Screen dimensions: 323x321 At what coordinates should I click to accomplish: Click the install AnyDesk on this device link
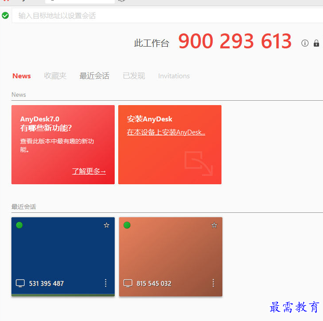point(166,132)
